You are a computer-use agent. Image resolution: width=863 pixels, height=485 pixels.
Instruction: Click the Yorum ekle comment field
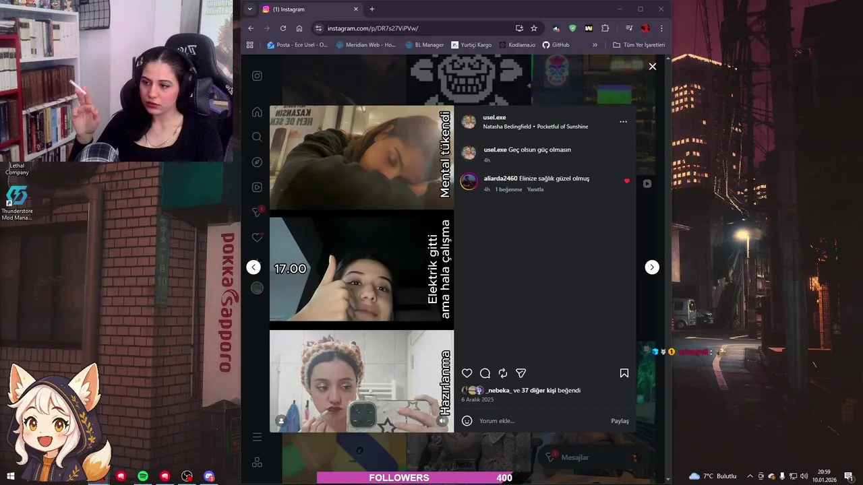click(x=541, y=421)
